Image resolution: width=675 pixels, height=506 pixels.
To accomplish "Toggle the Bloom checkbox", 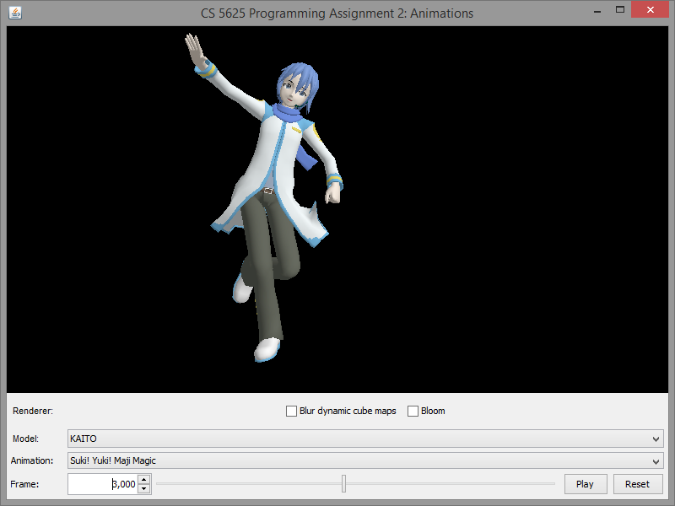I will click(413, 412).
